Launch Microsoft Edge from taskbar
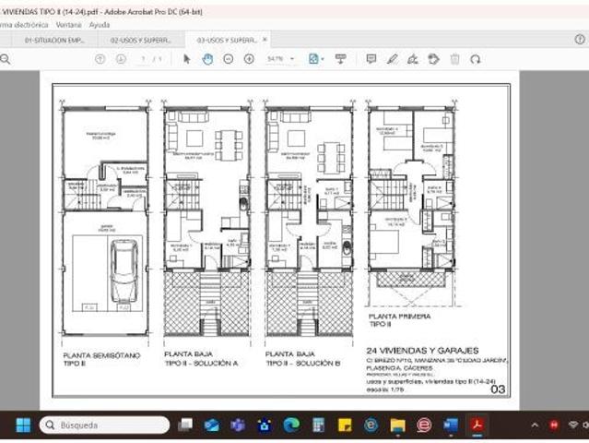Screen dimensions: 589x443 pos(291,425)
